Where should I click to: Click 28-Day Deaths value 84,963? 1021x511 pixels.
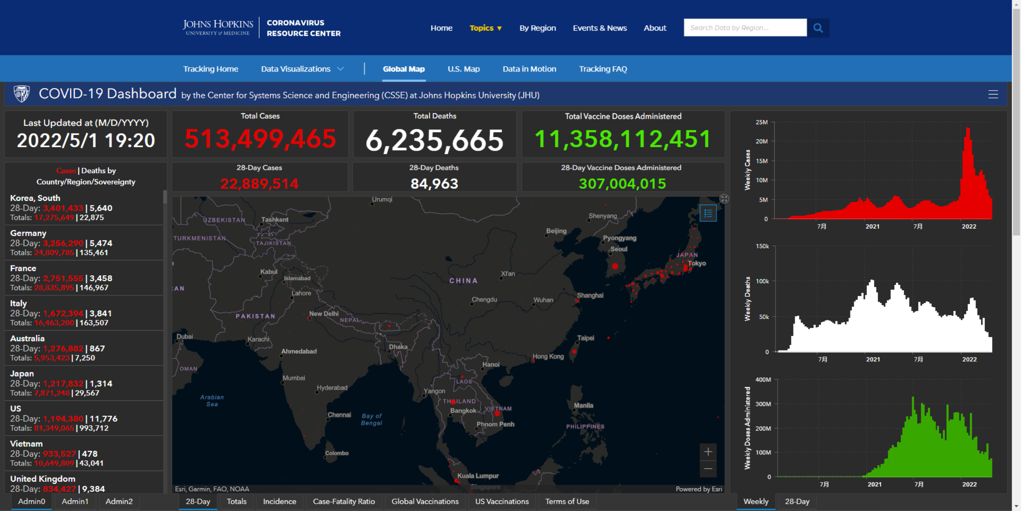point(434,184)
